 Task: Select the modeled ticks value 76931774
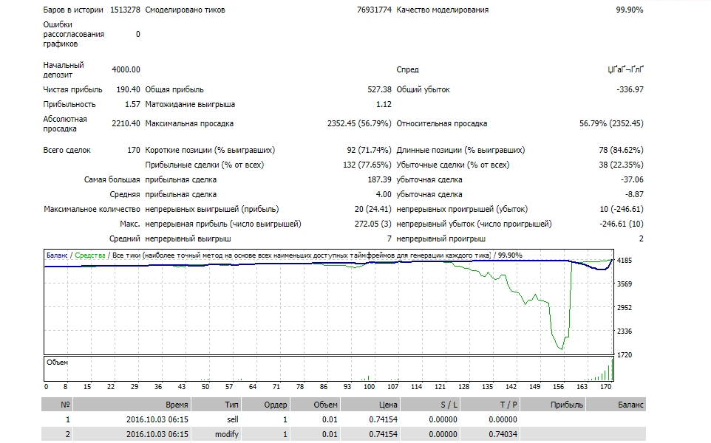click(374, 10)
